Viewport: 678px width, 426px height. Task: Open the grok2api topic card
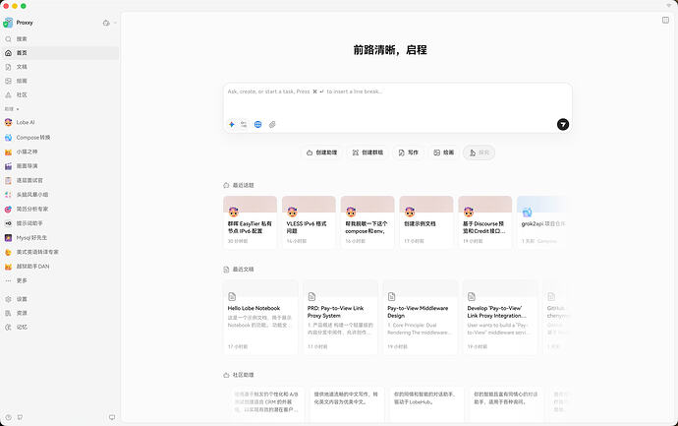click(x=543, y=222)
